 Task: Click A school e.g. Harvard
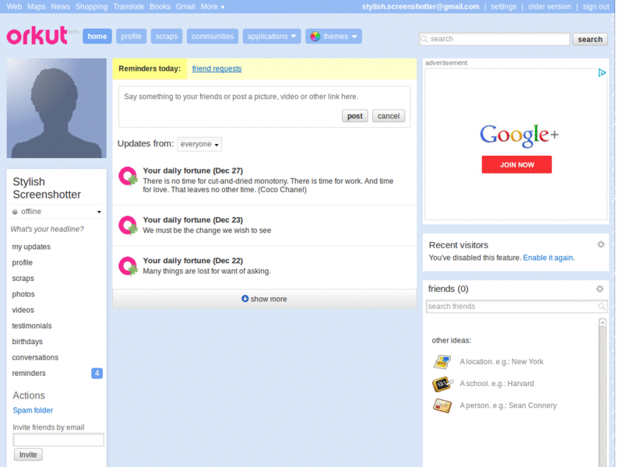click(497, 384)
